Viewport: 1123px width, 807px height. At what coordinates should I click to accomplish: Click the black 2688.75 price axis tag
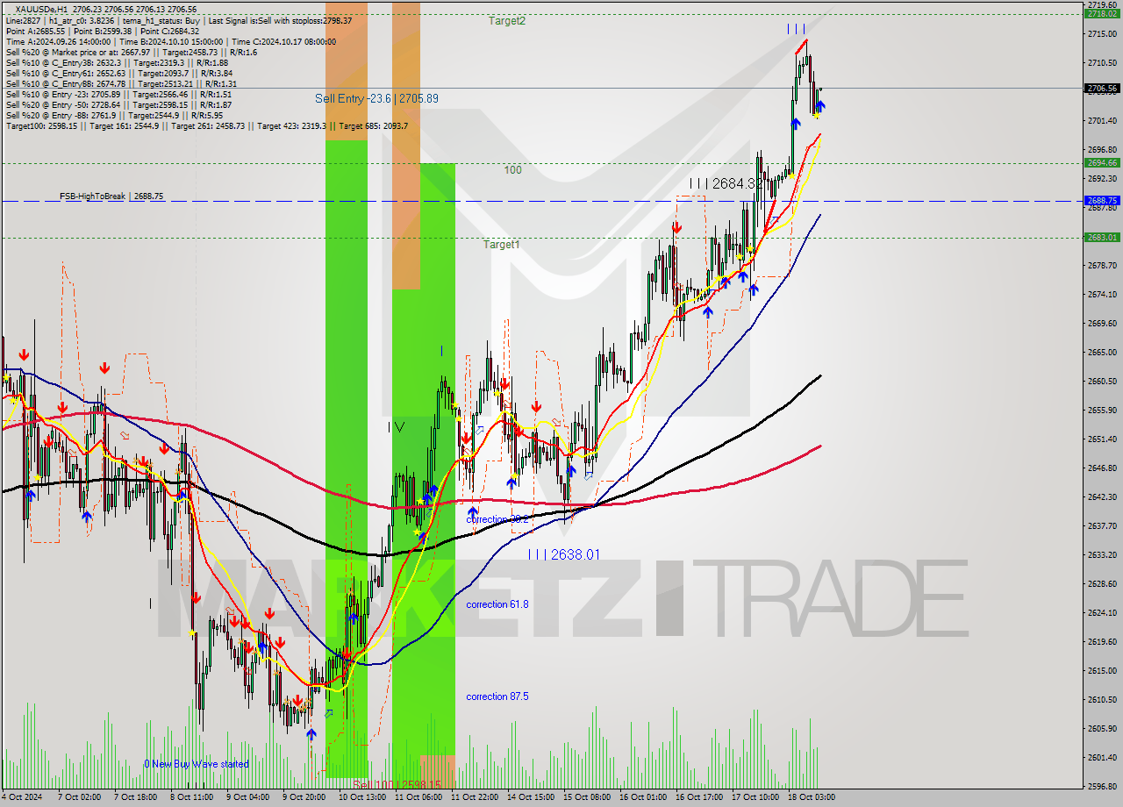[x=1102, y=200]
